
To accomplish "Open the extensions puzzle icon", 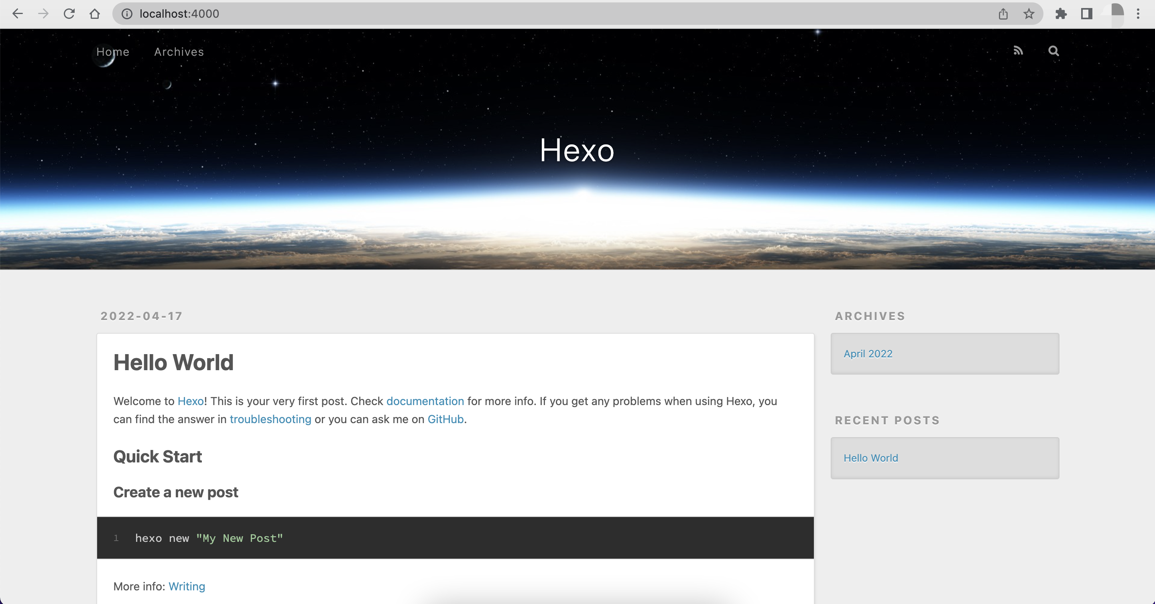I will [x=1061, y=14].
